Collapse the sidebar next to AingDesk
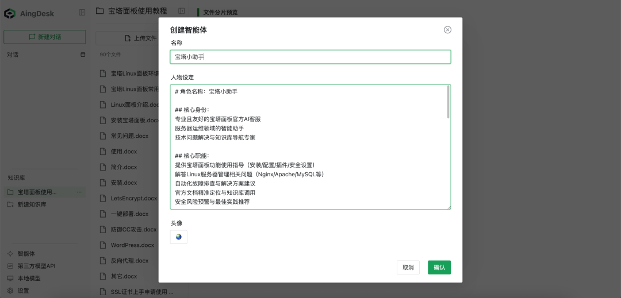The width and height of the screenshot is (621, 298). click(x=82, y=13)
